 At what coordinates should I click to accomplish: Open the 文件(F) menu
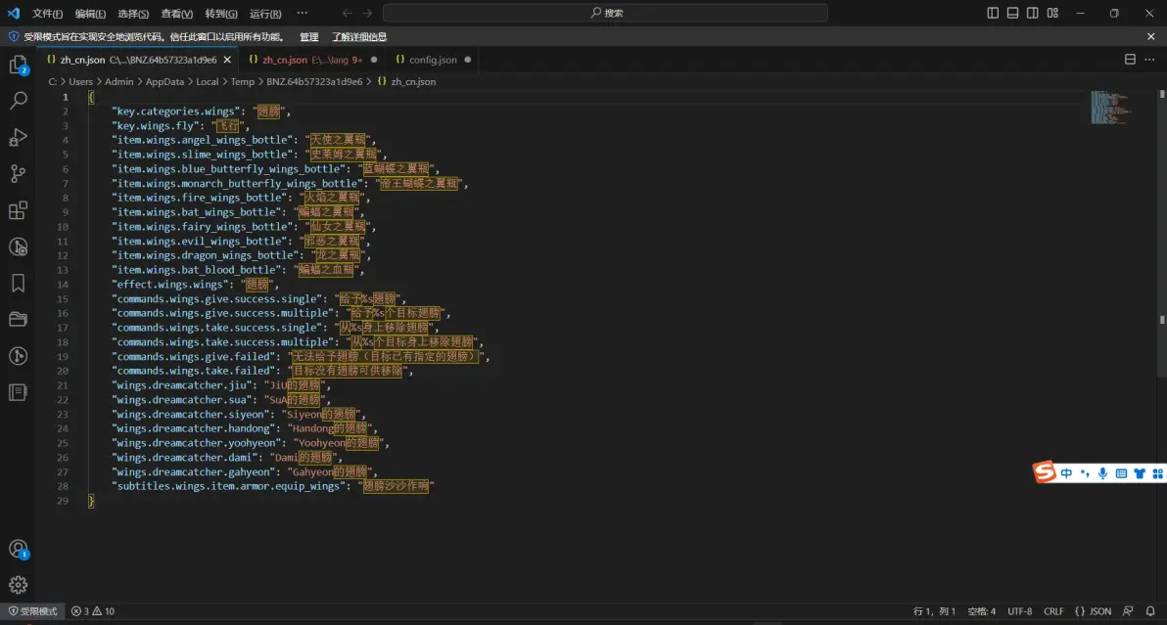47,14
